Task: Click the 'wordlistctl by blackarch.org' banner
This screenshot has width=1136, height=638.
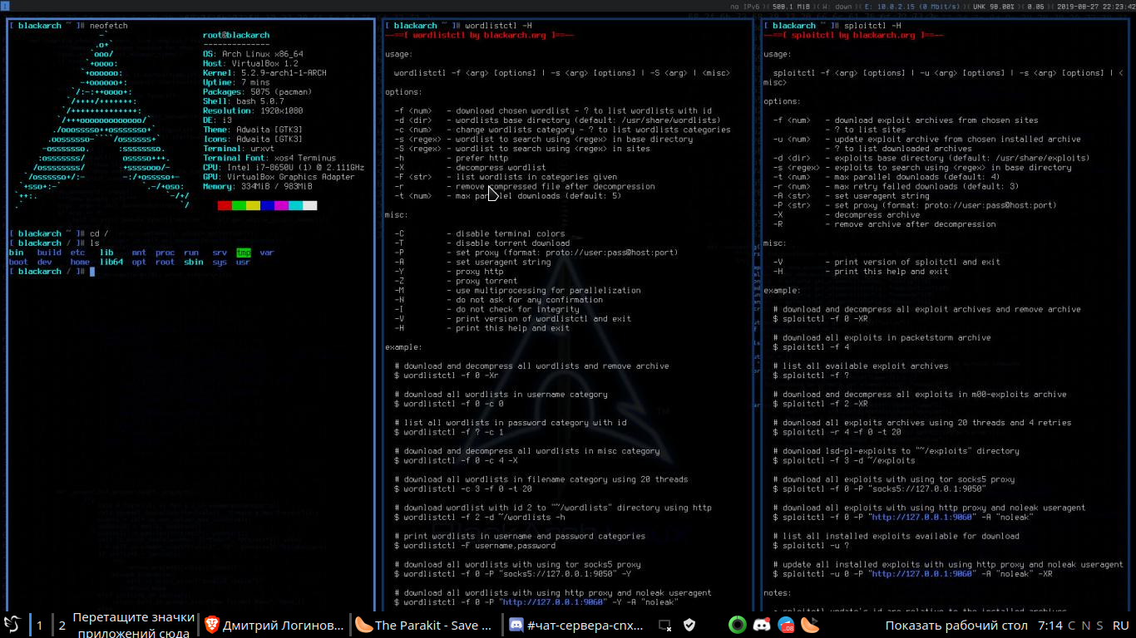Action: coord(479,36)
